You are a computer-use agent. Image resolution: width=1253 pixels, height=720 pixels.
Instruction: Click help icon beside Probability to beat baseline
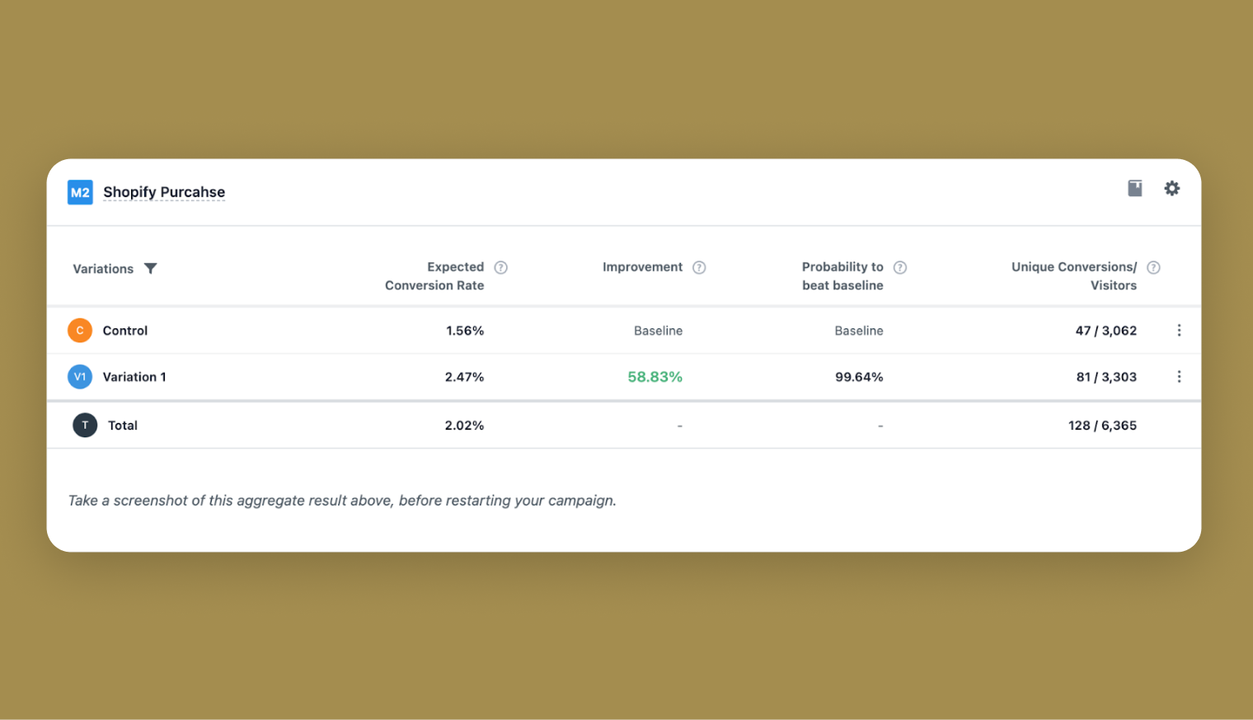(x=900, y=267)
